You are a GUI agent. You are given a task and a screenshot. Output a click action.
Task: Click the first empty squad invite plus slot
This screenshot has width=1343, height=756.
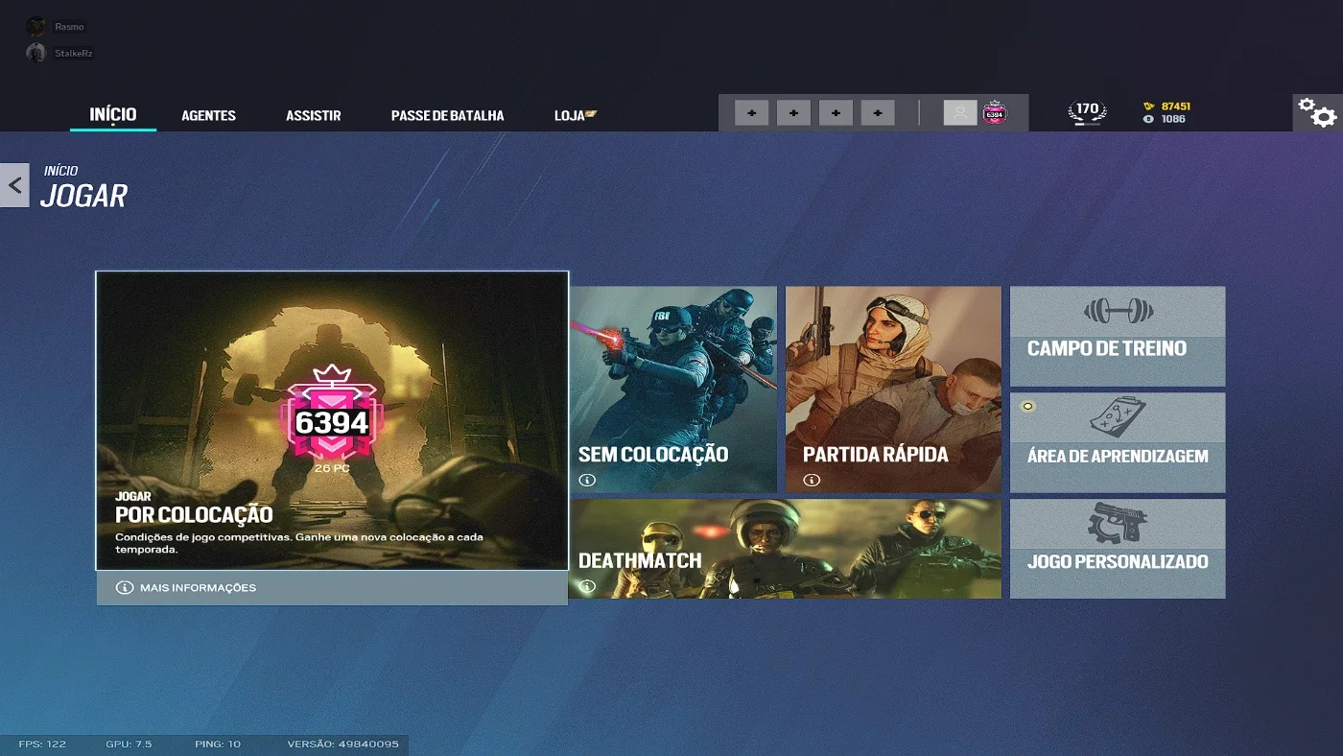[751, 113]
